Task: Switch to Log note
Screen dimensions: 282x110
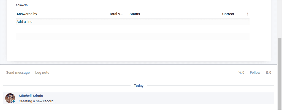Action: [x=42, y=73]
